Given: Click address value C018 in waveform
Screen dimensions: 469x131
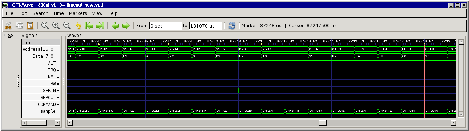Looking at the screenshot, I should pos(430,49).
